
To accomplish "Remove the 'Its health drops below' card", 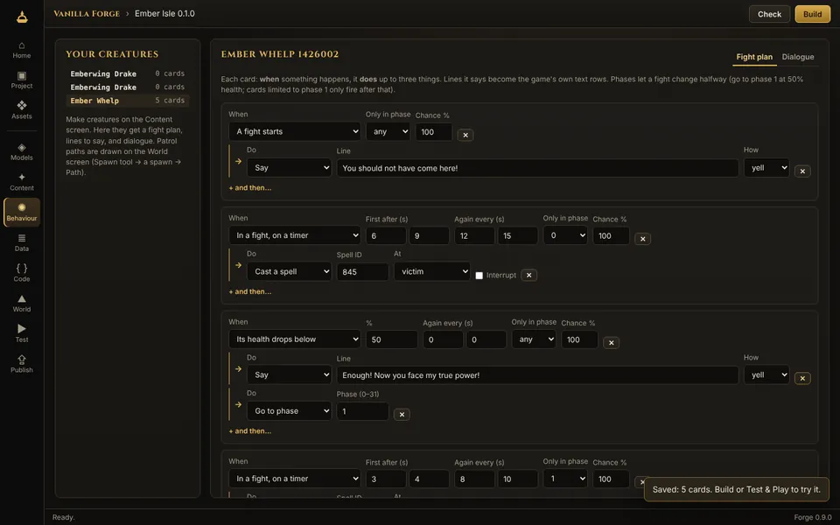I will pyautogui.click(x=612, y=343).
